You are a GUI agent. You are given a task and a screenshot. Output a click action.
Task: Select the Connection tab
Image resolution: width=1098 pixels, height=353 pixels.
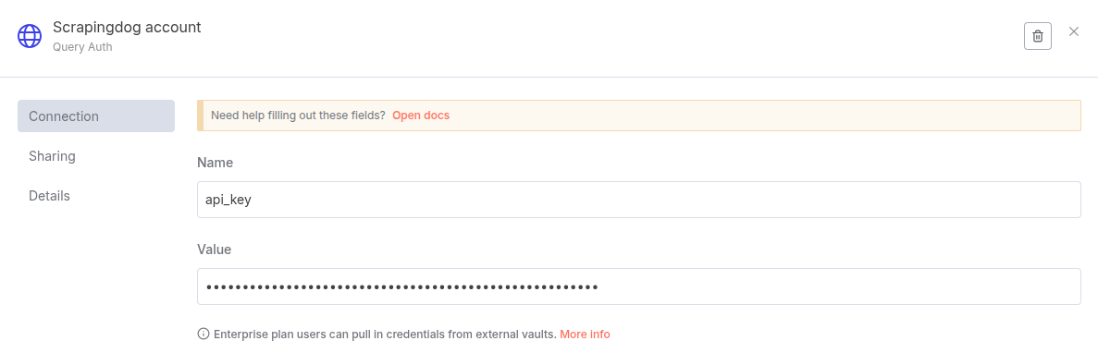[x=96, y=116]
